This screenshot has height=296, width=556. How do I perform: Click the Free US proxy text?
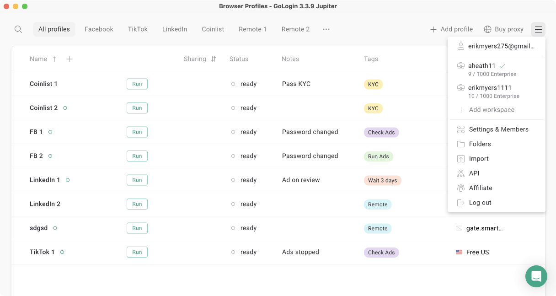477,252
